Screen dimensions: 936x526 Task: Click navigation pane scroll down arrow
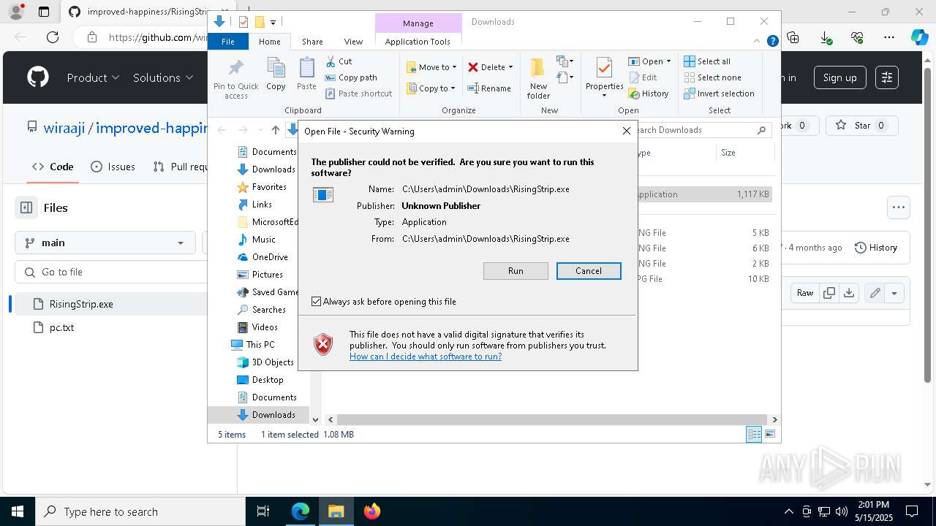[x=315, y=419]
